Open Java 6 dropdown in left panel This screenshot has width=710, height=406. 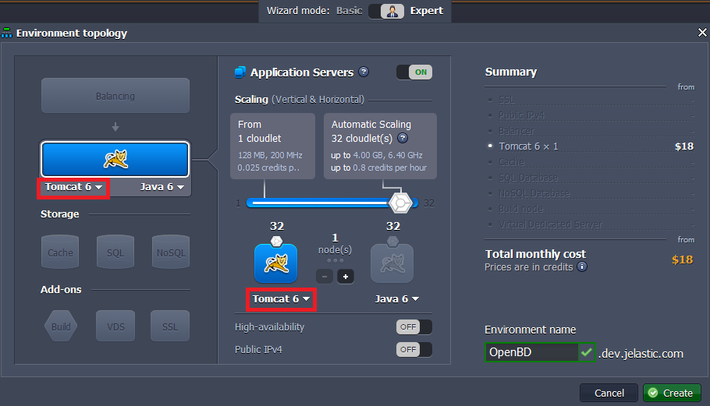coord(162,187)
